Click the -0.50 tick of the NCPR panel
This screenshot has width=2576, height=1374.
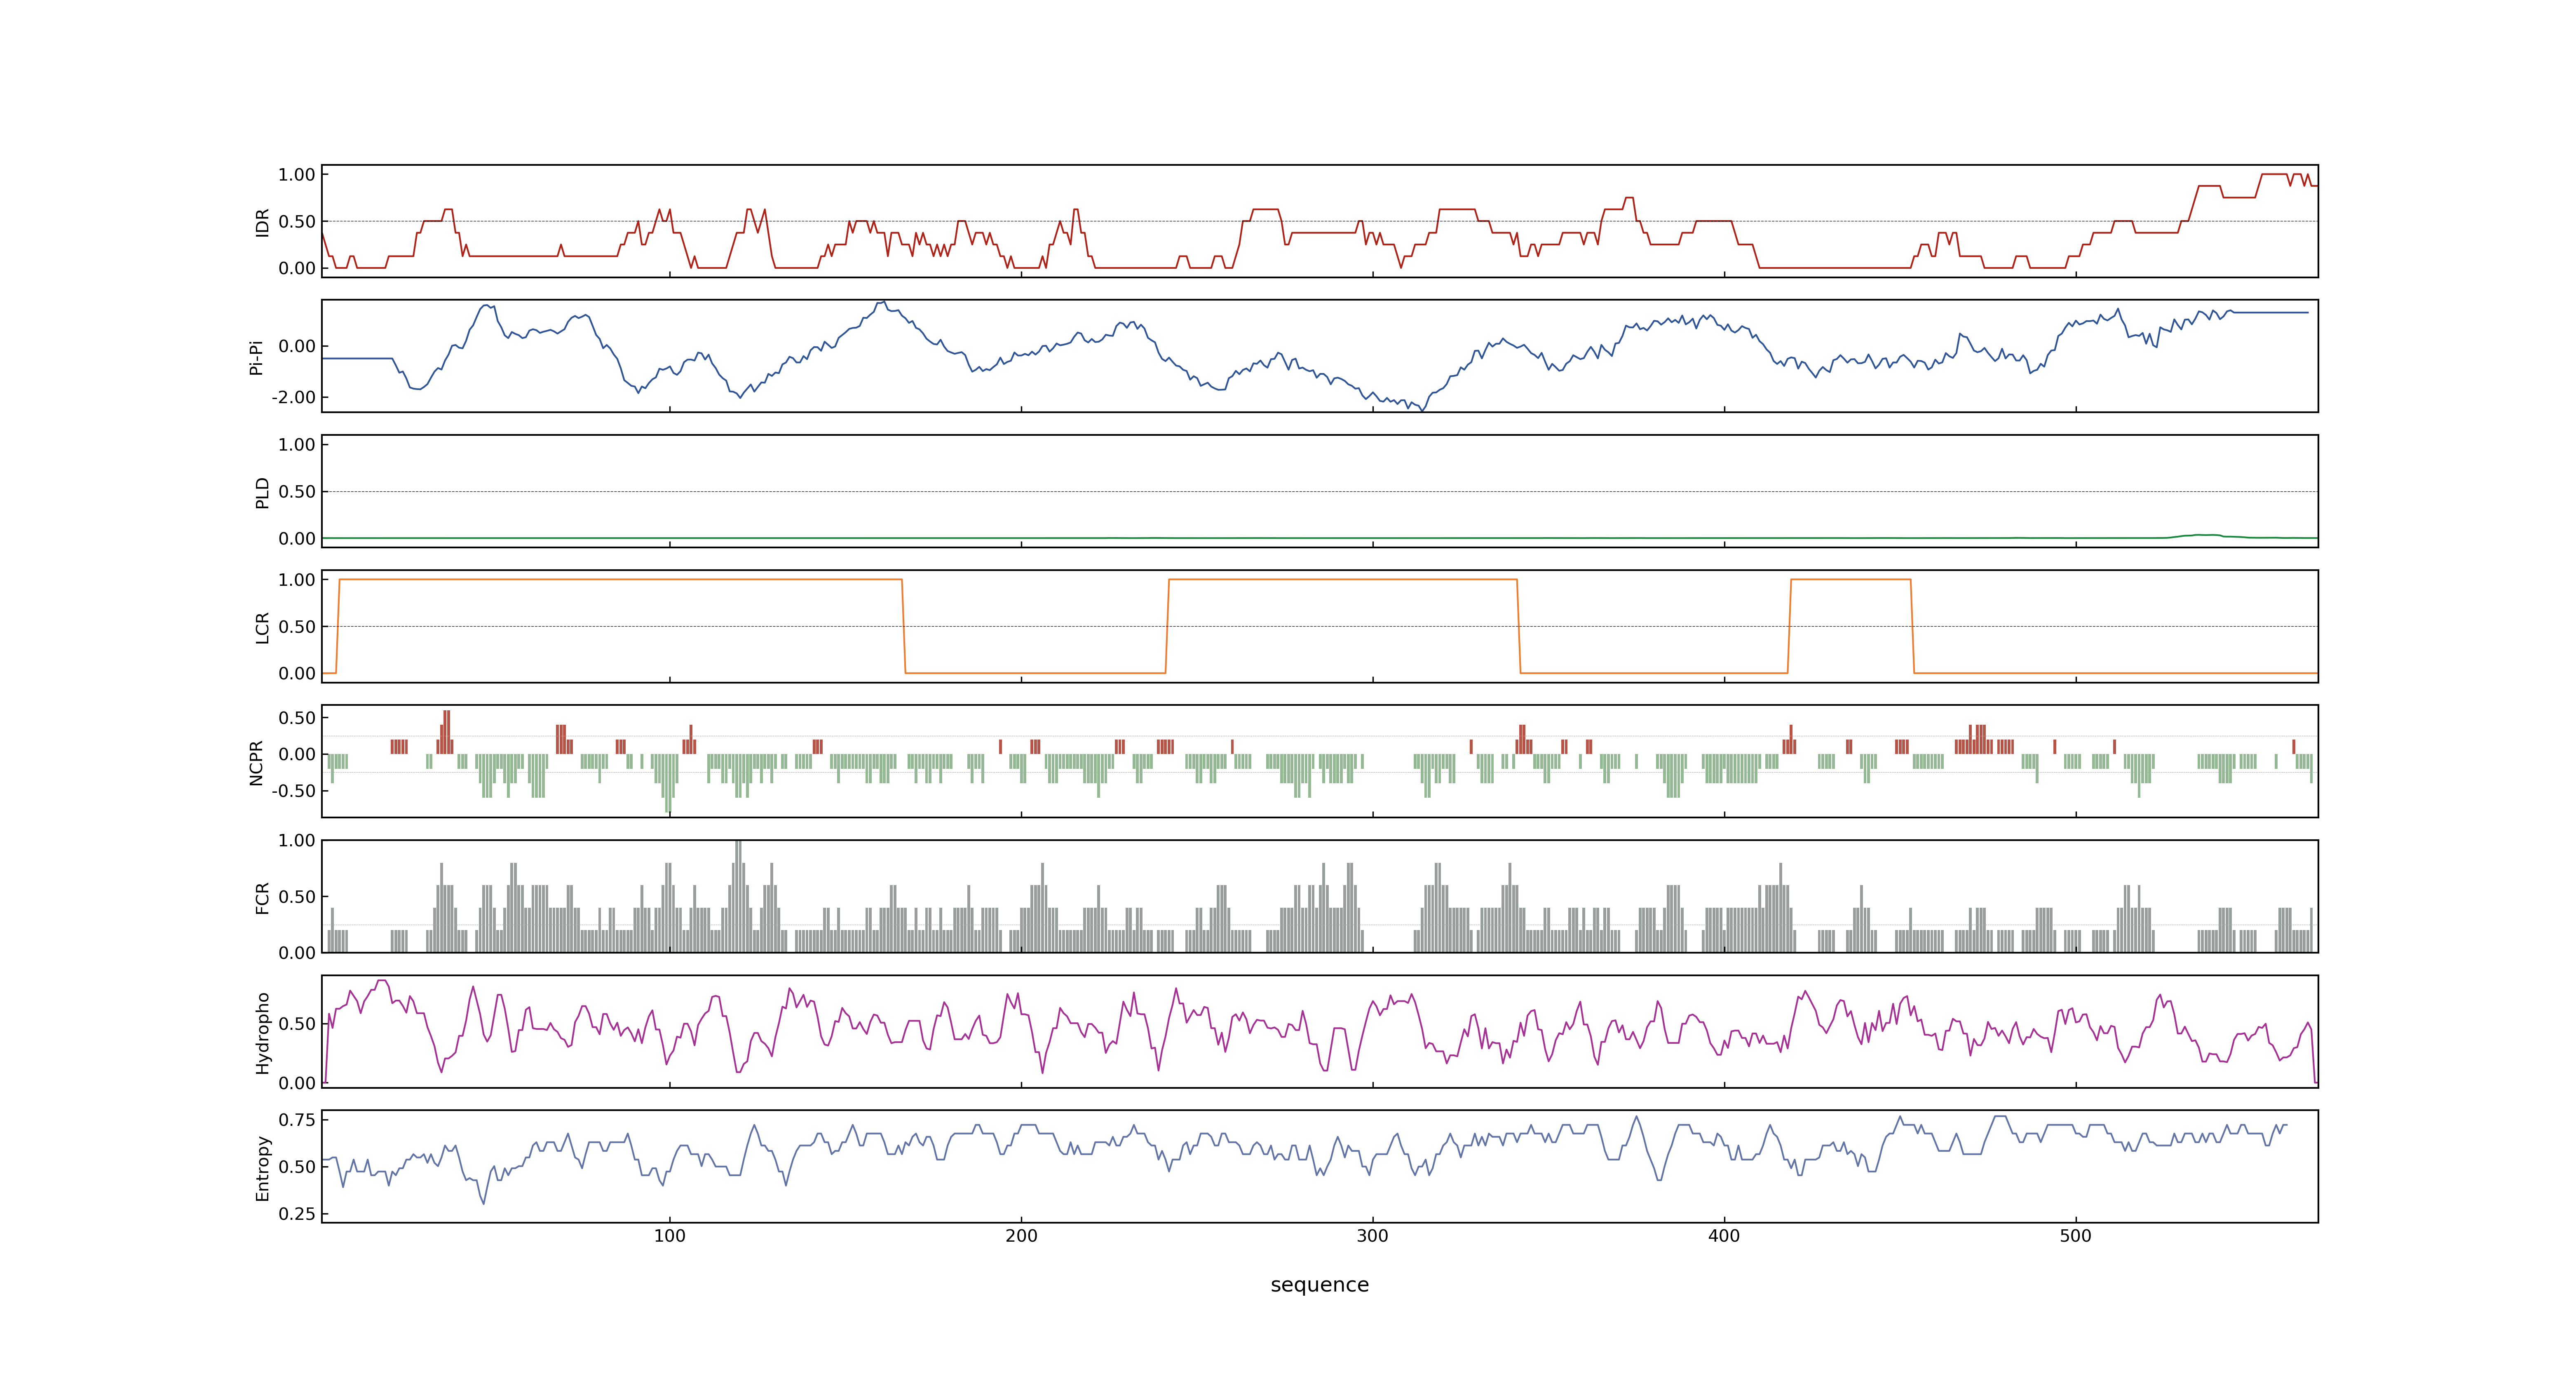pos(293,791)
